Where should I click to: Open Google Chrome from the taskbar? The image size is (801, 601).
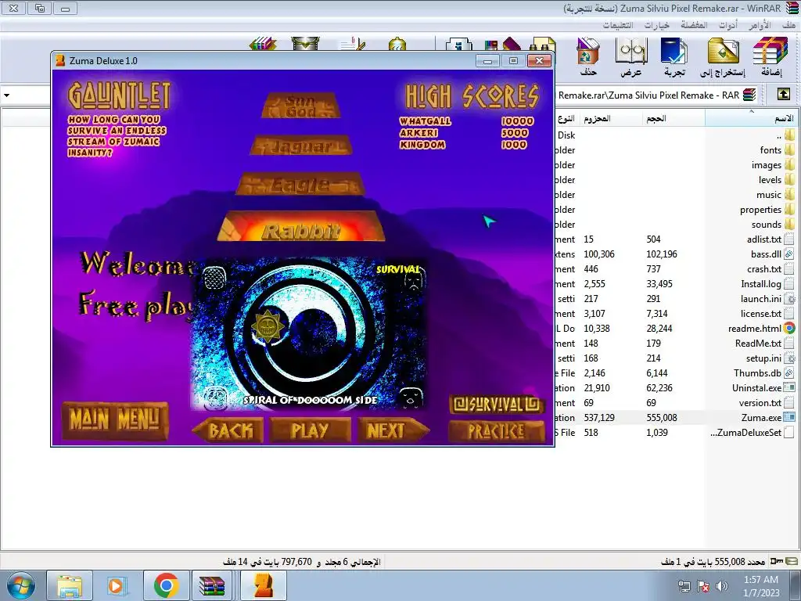point(166,585)
